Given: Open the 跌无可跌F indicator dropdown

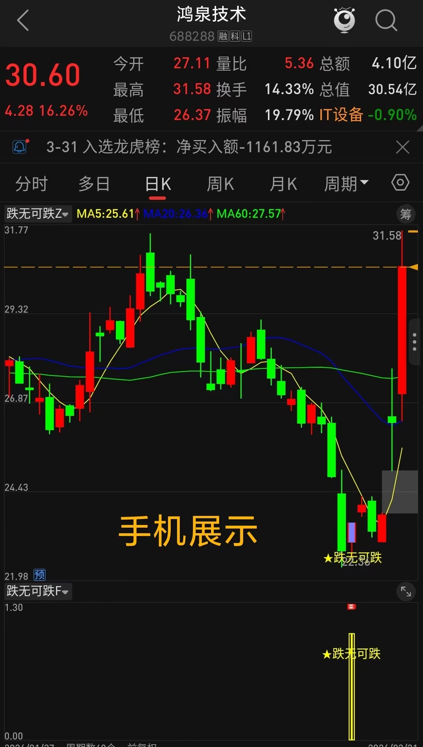Looking at the screenshot, I should tap(38, 591).
